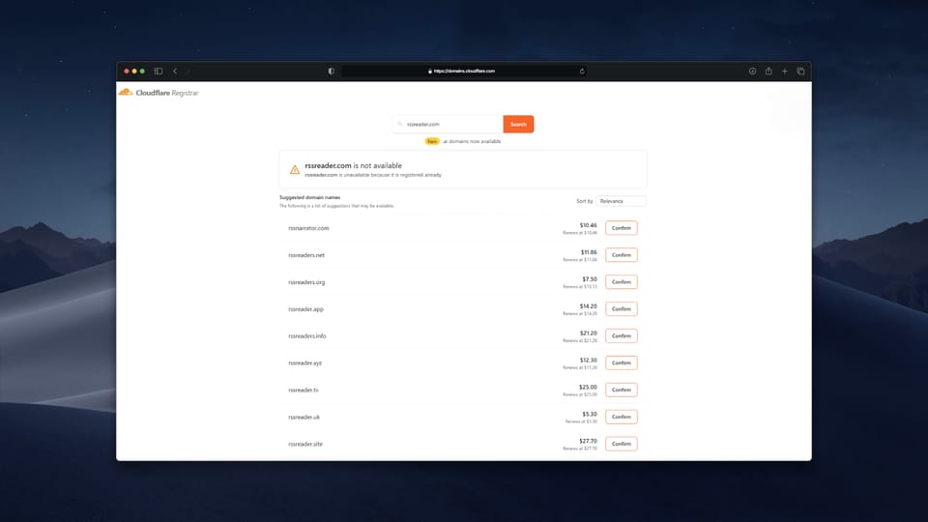Click the domain search input field
This screenshot has width=928, height=522.
pos(448,125)
